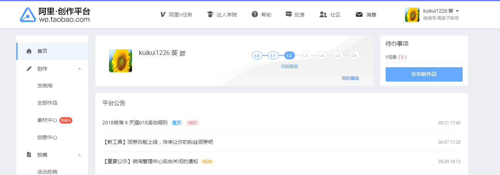Viewport: 500px width, 175px height.
Task: Click the L5 level marker
Action: click(338, 56)
